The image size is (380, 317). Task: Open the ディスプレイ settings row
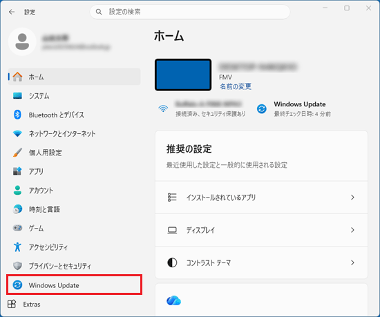pos(261,230)
